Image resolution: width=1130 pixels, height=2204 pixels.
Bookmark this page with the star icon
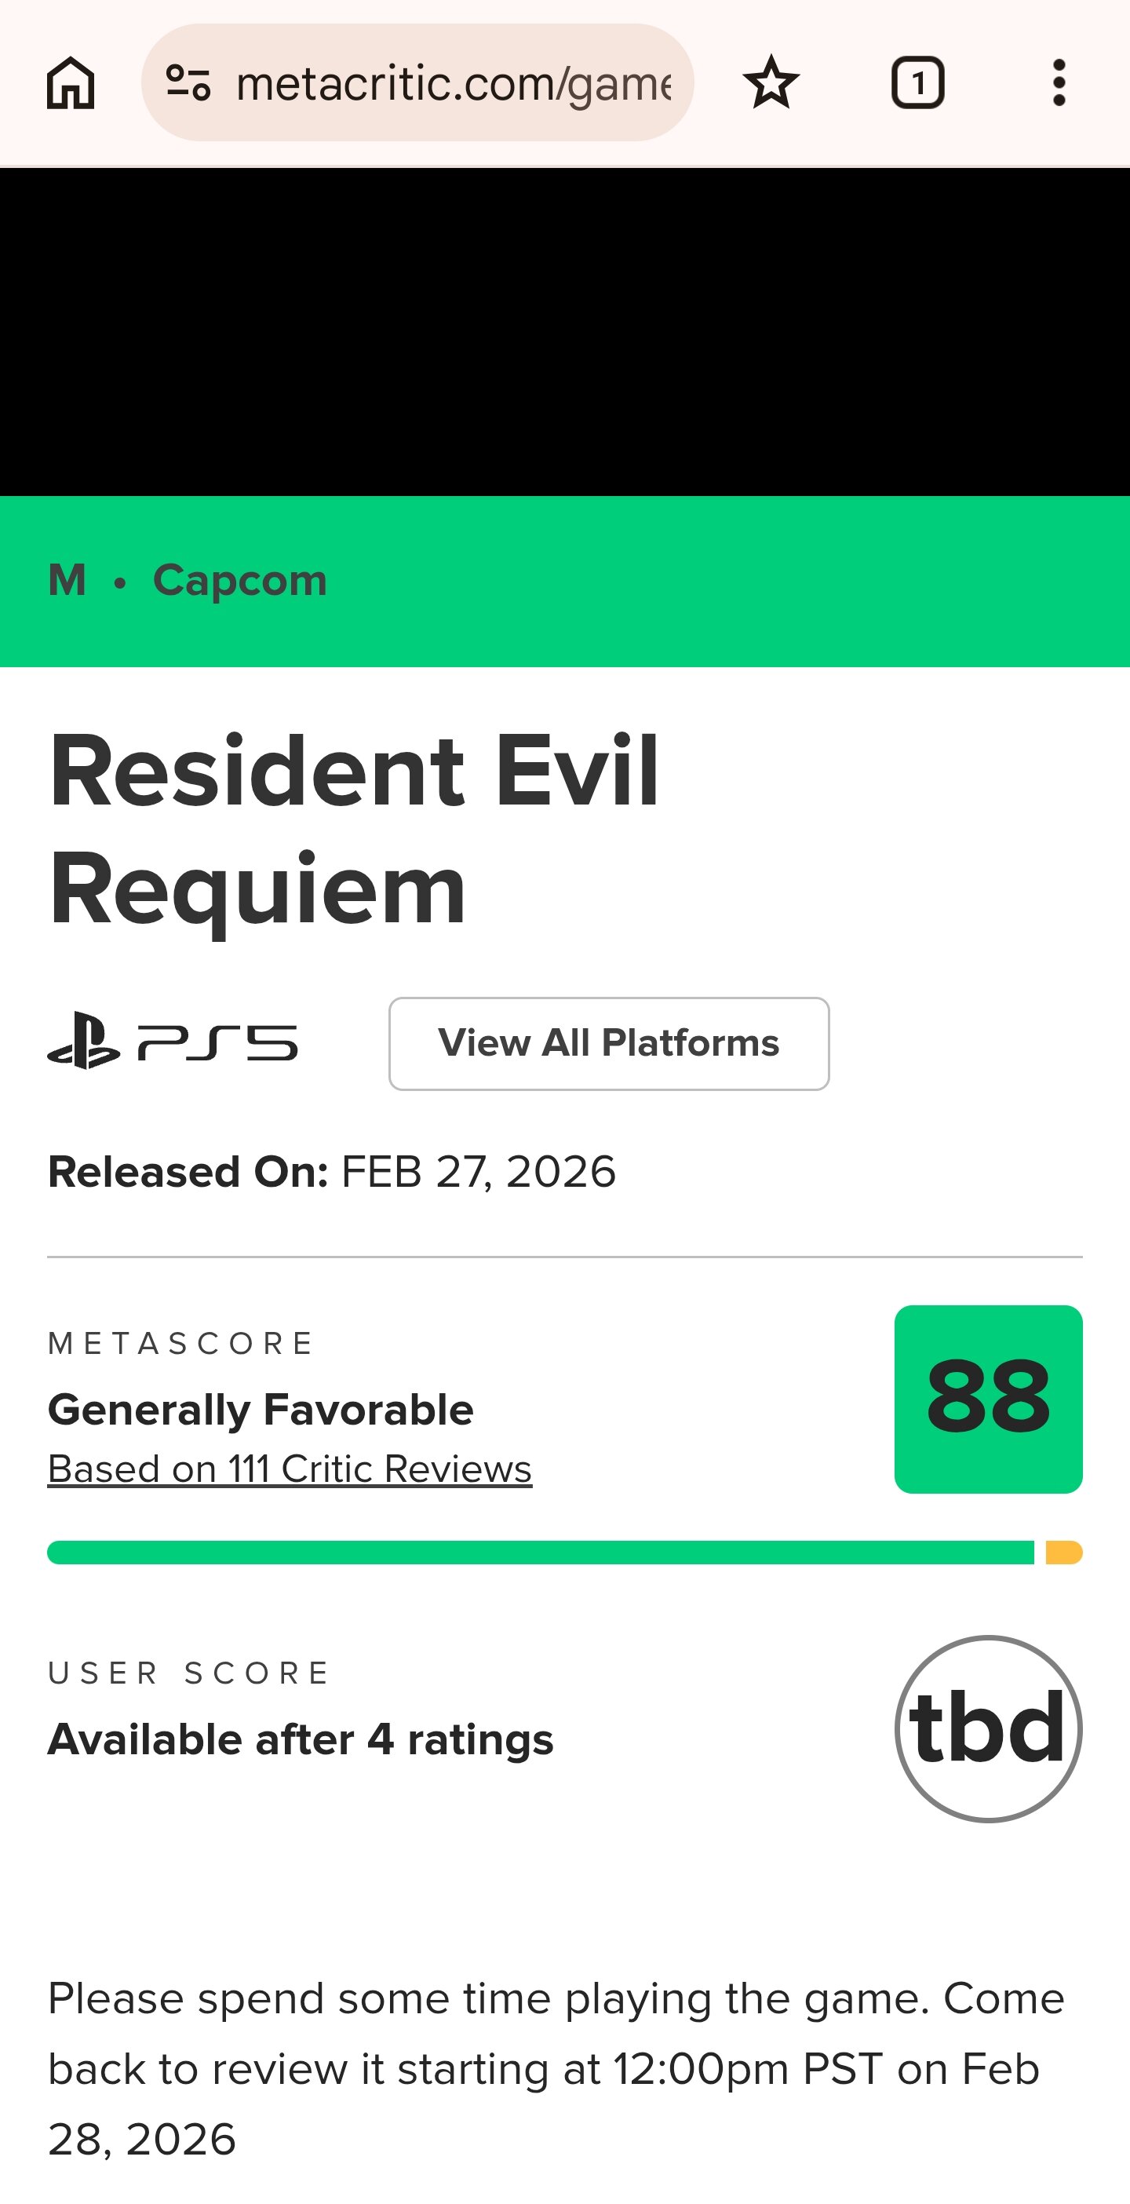(771, 83)
